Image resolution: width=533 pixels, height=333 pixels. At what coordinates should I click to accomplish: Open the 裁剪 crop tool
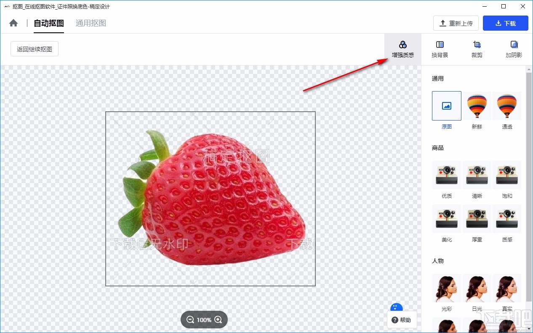pyautogui.click(x=477, y=49)
